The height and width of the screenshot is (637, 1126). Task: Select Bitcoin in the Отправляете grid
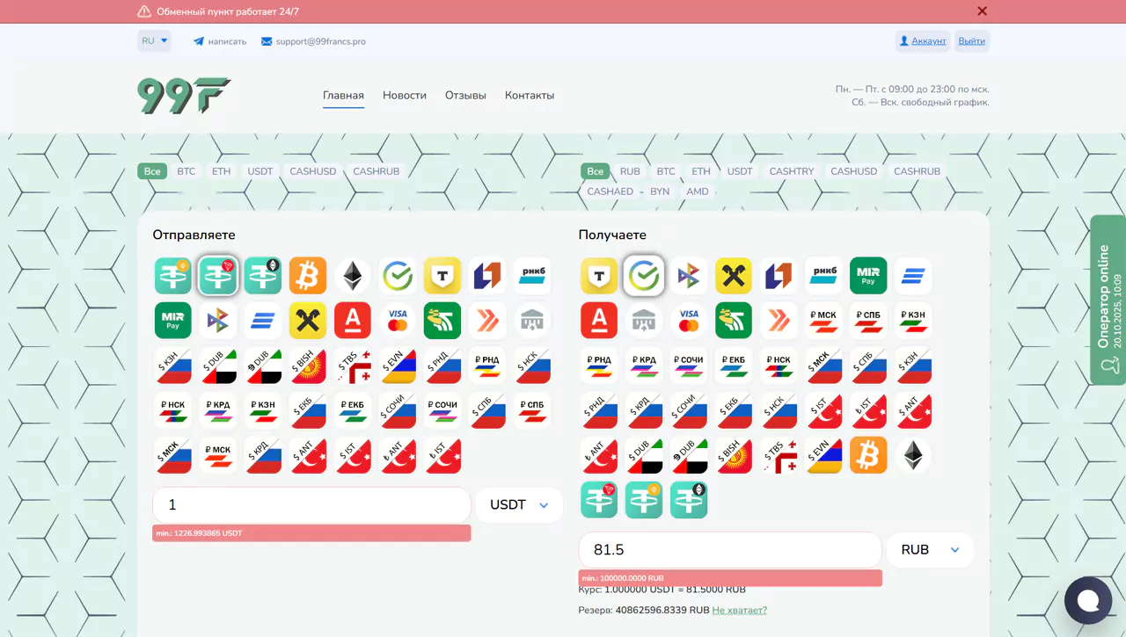coord(308,276)
